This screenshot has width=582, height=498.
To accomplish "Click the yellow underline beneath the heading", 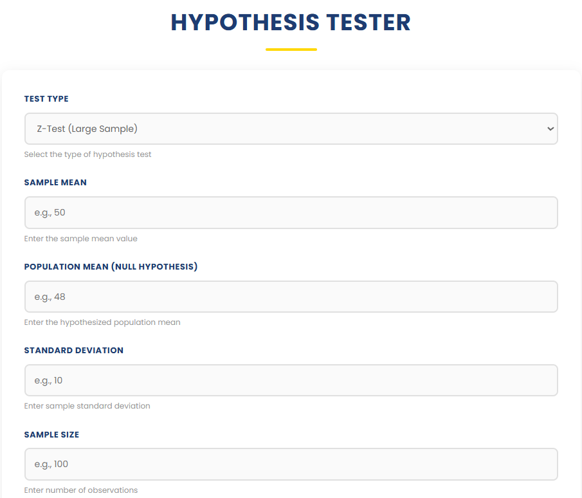I will [291, 50].
